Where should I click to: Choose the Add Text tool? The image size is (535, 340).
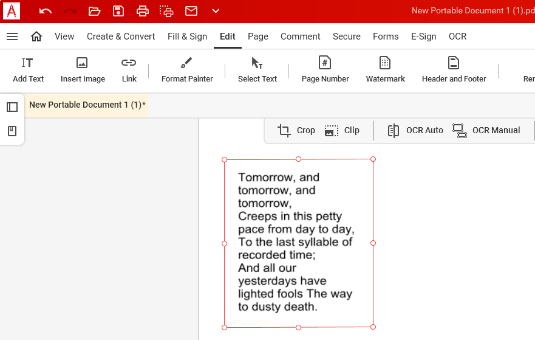29,70
